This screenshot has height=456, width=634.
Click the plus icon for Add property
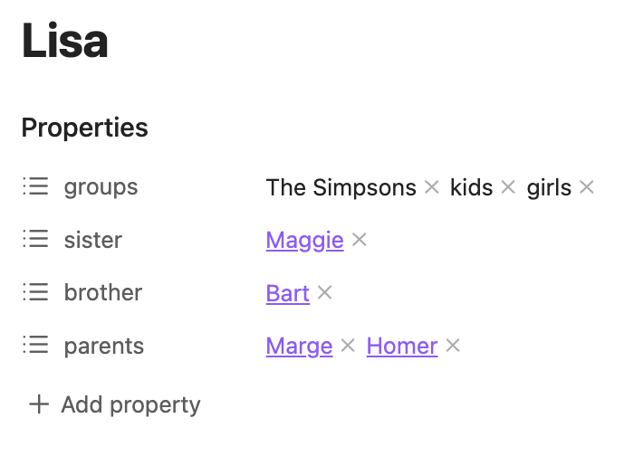[38, 404]
